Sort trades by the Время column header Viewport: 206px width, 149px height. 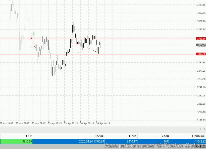pos(99,136)
